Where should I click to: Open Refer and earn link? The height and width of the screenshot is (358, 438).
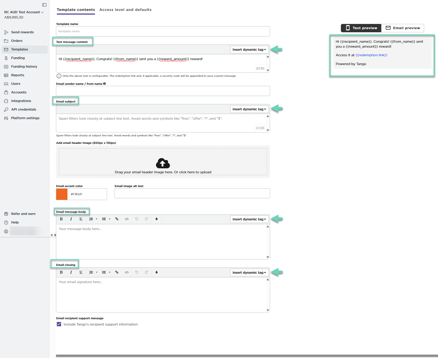click(x=23, y=214)
